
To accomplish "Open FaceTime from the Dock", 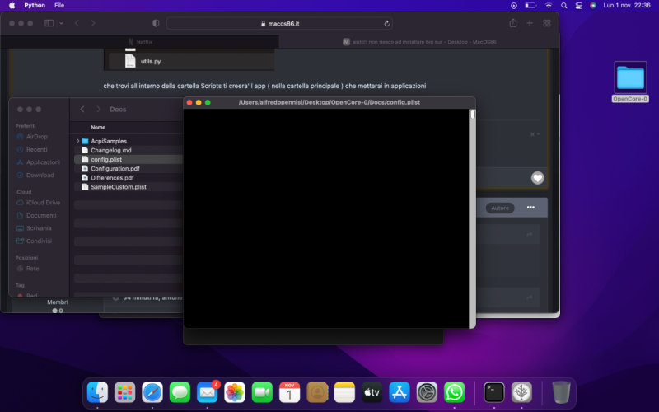I will [x=262, y=392].
